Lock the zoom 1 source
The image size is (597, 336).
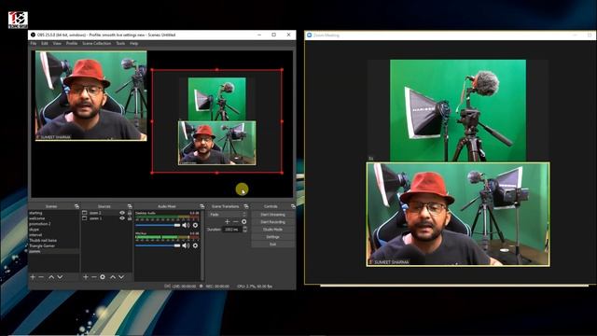coord(130,218)
